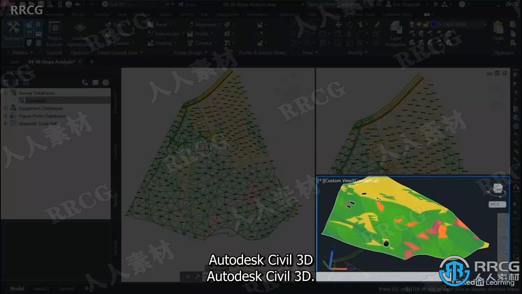Open the Grading Optimization tool
Image resolution: width=522 pixels, height=294 pixels.
point(80,34)
